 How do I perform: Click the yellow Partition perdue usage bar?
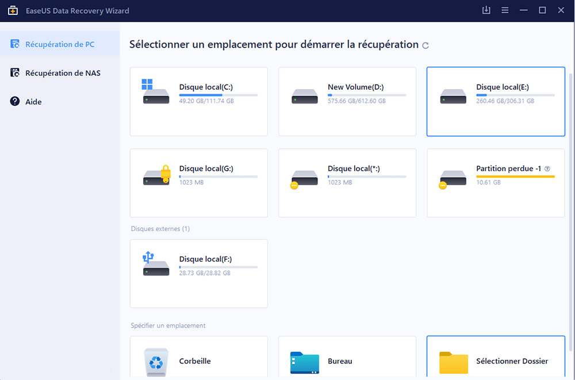(515, 176)
